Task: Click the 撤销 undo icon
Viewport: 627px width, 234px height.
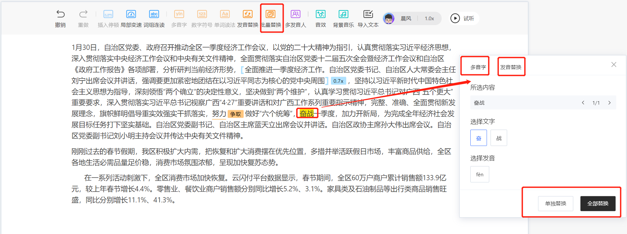Action: (x=61, y=14)
